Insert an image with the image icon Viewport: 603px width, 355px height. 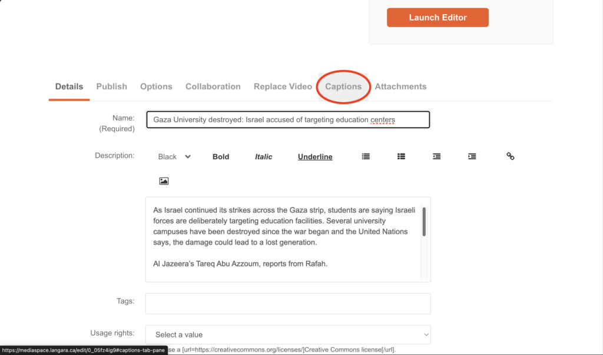click(164, 180)
